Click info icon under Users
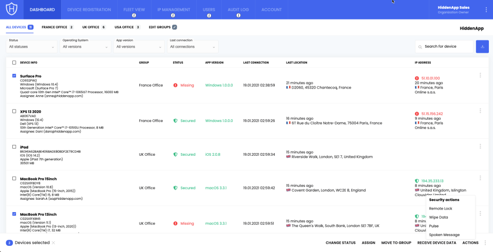Viewport: 493px width, 252px height. click(x=209, y=15)
